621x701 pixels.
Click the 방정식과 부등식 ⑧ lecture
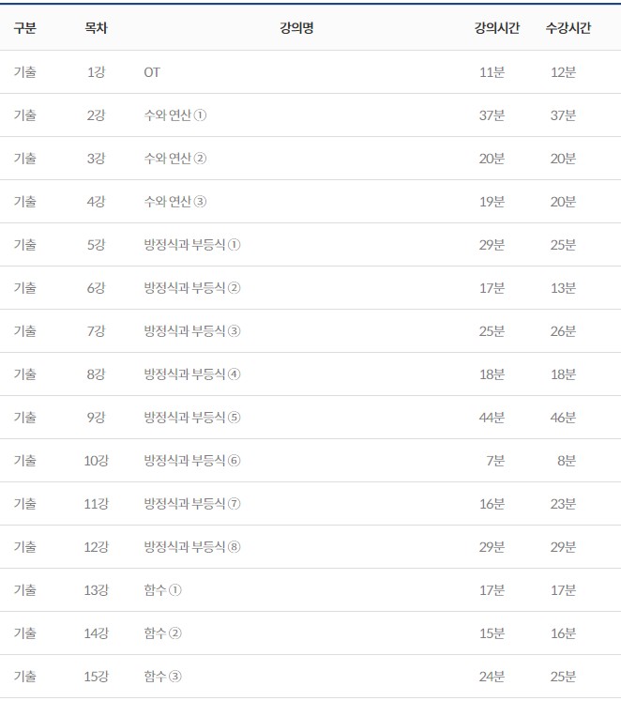click(192, 547)
